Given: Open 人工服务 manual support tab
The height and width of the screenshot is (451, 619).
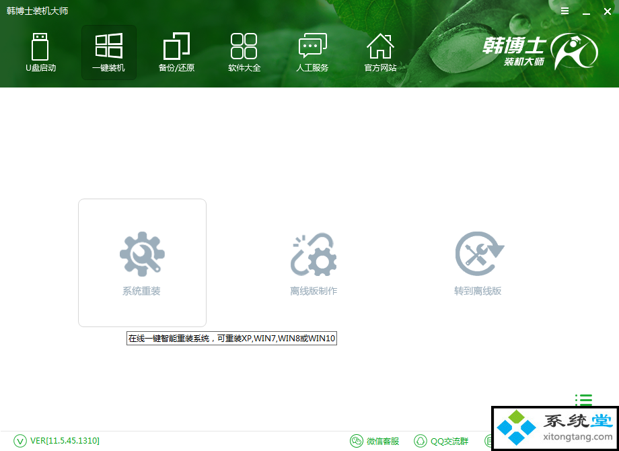Looking at the screenshot, I should [x=312, y=53].
